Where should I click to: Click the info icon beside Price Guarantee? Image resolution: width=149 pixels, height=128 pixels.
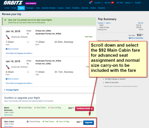(x=129, y=38)
